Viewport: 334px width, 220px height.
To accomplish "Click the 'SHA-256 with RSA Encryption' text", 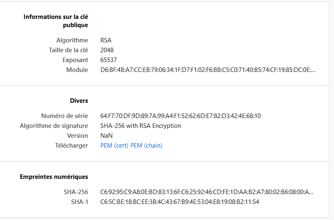I will (141, 126).
